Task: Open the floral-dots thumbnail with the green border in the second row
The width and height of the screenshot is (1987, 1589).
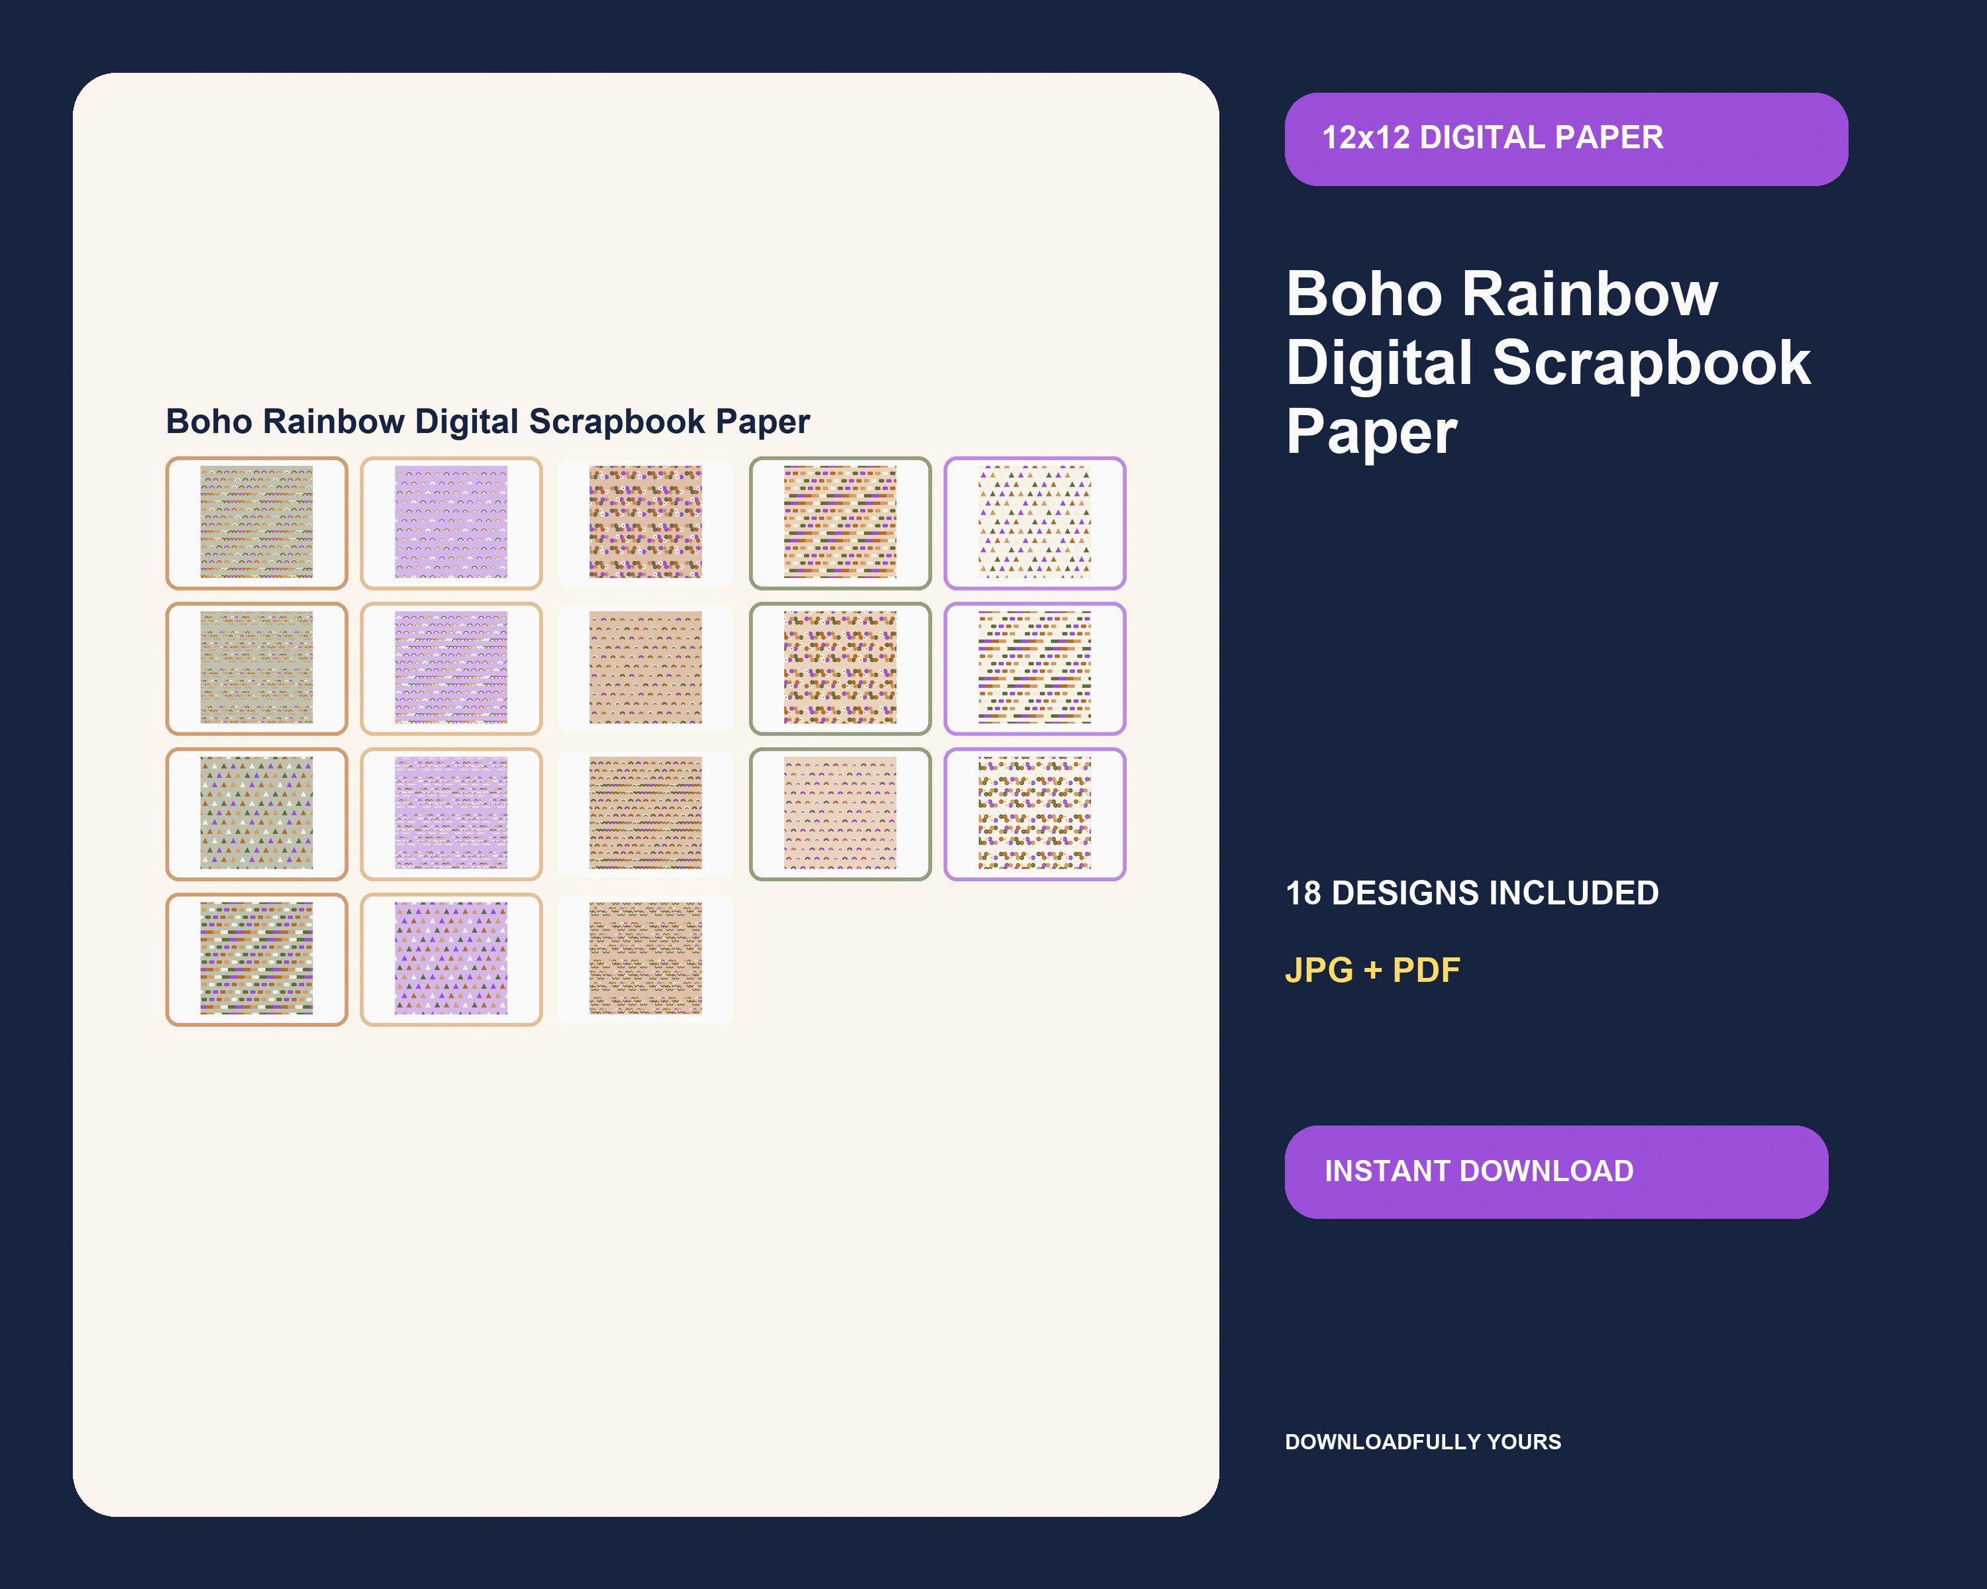Action: point(840,668)
